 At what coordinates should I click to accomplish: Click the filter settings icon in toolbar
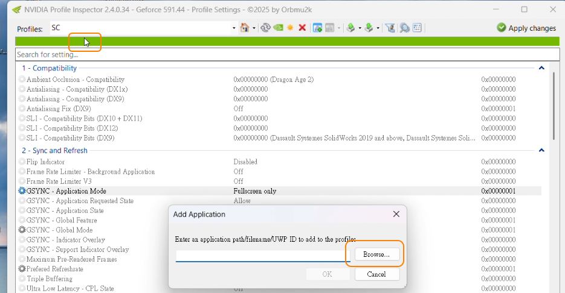pyautogui.click(x=390, y=28)
